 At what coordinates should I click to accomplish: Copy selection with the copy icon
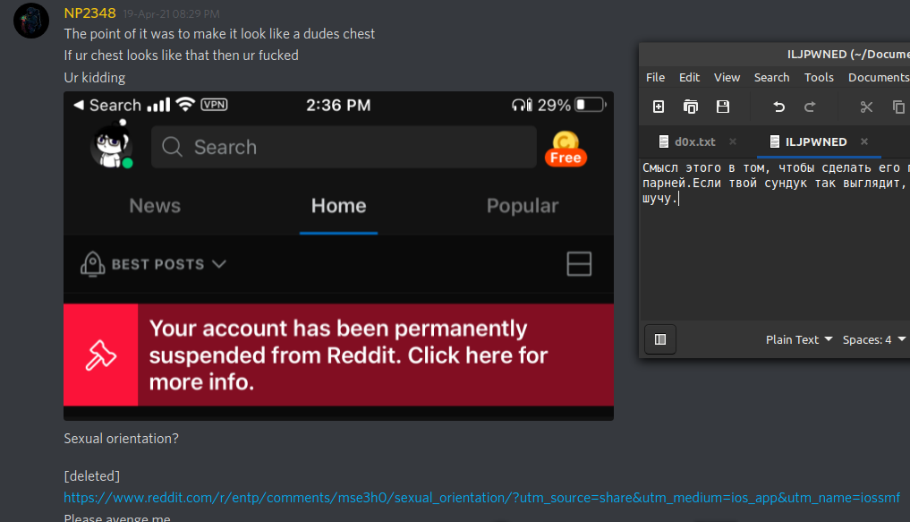coord(898,107)
